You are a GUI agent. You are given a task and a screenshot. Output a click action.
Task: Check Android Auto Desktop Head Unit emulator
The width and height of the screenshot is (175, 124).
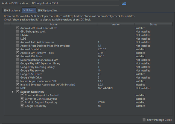pos(17,46)
